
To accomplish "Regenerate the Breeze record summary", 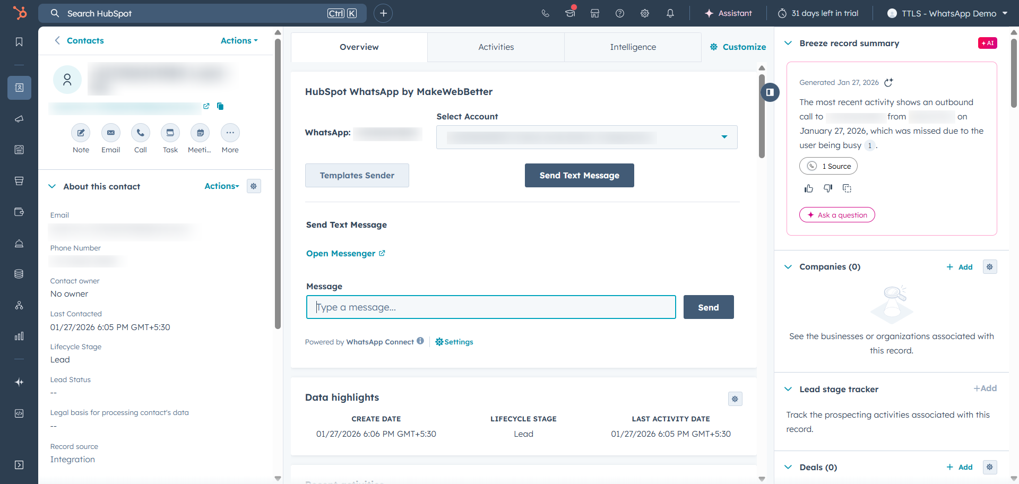I will point(888,82).
